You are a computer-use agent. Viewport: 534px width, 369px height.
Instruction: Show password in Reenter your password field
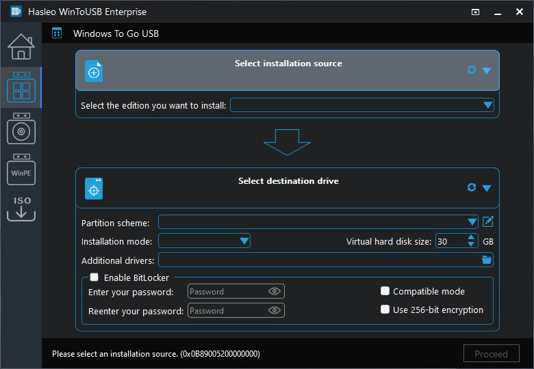tap(275, 310)
